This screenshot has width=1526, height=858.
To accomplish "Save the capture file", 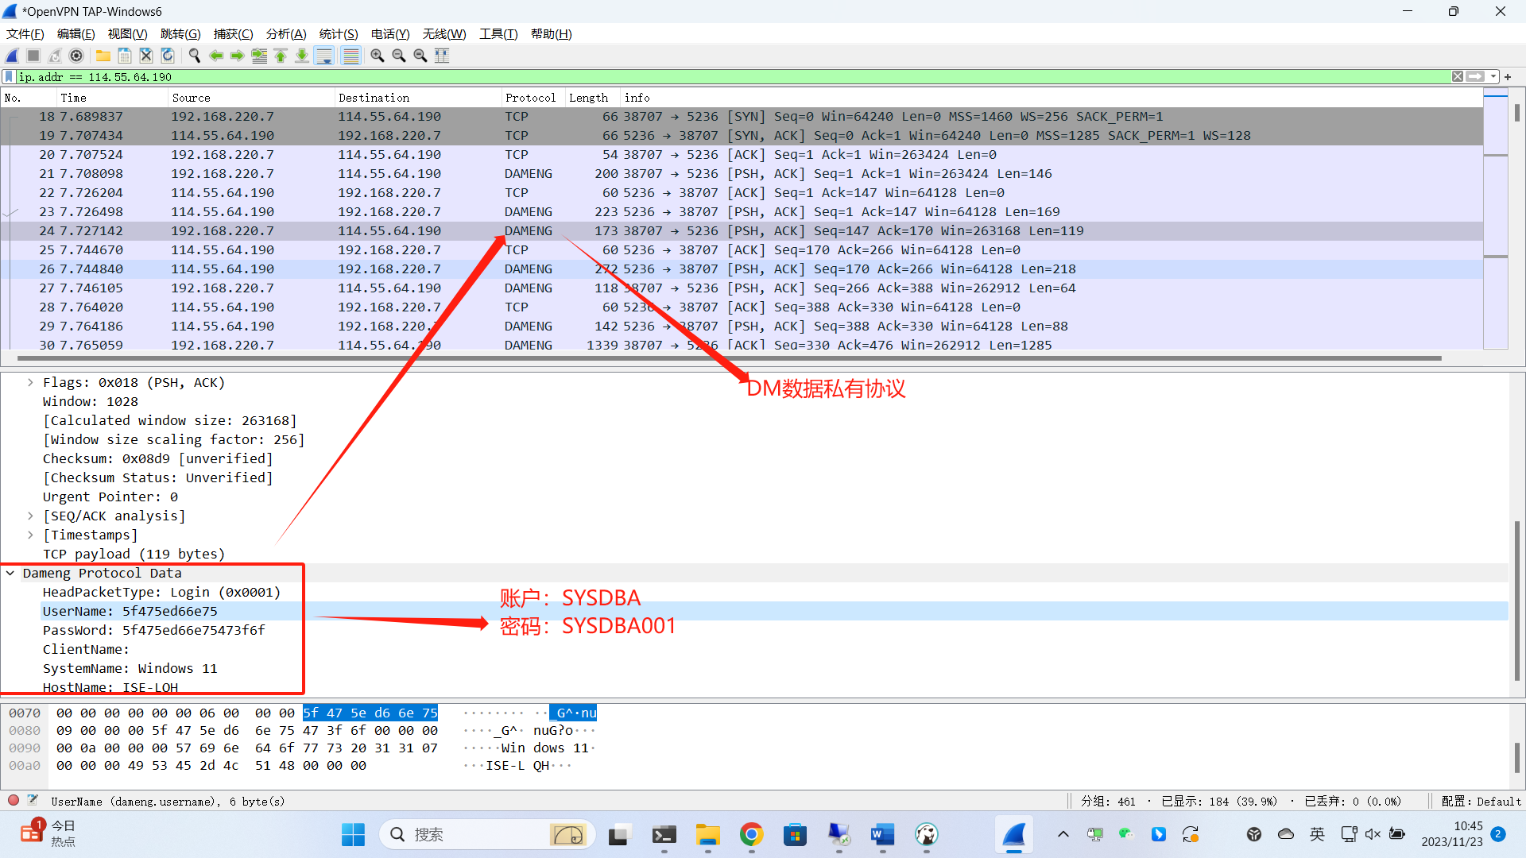I will [125, 56].
